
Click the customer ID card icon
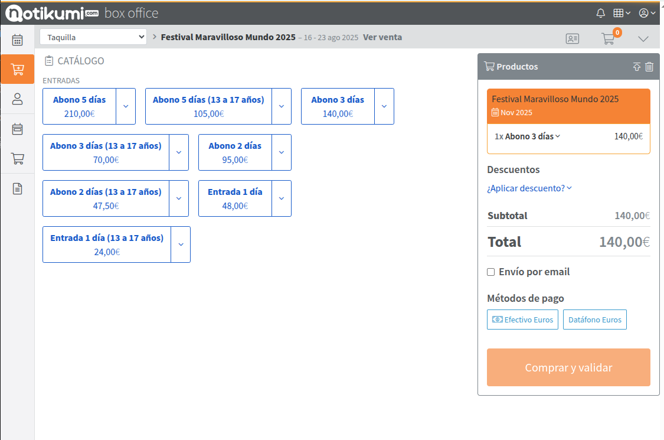[x=572, y=39]
